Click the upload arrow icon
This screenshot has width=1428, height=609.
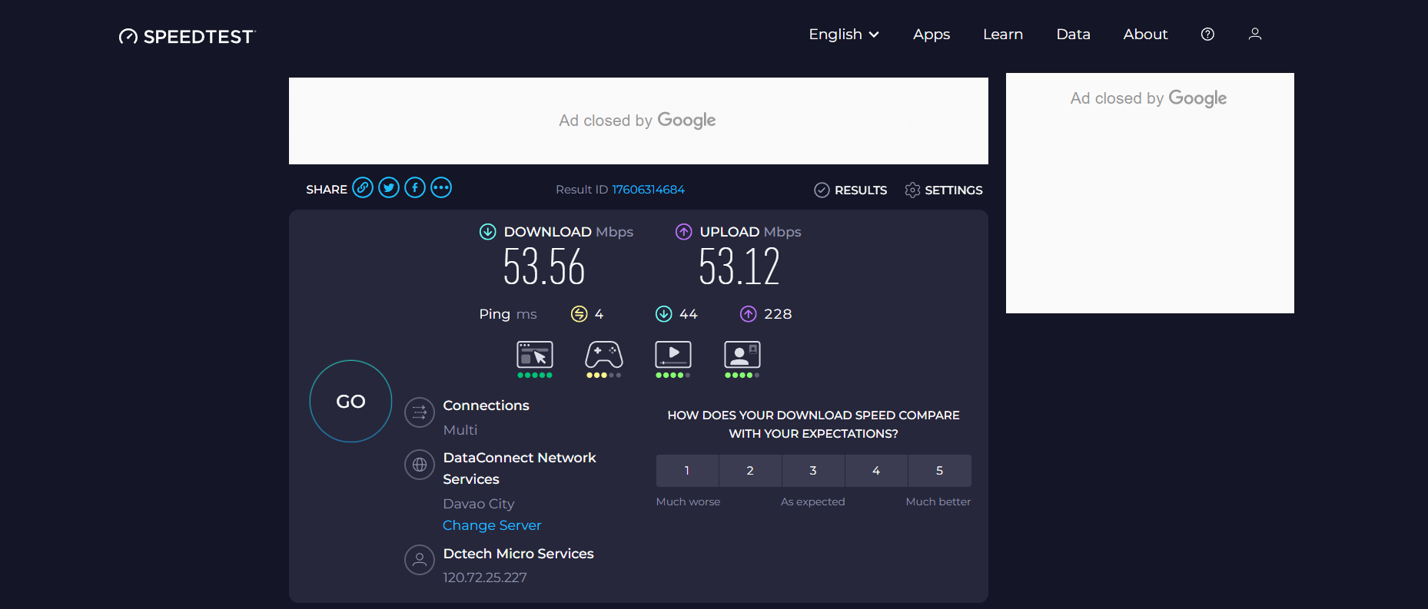click(x=683, y=232)
